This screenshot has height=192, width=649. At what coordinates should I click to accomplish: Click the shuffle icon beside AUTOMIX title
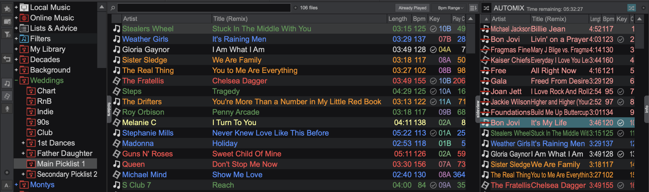[x=486, y=8]
